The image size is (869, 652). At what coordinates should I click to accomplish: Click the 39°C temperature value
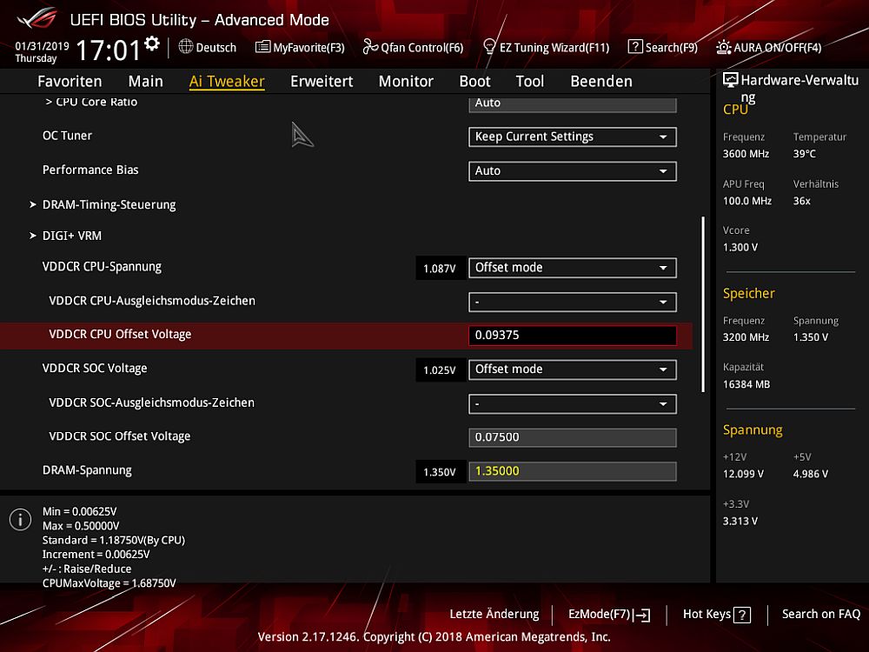pos(804,154)
